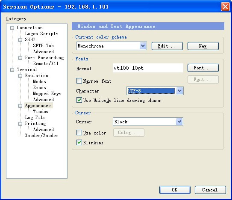This screenshot has height=200, width=232.
Task: Collapse the Emulation tree node
Action: coord(20,76)
